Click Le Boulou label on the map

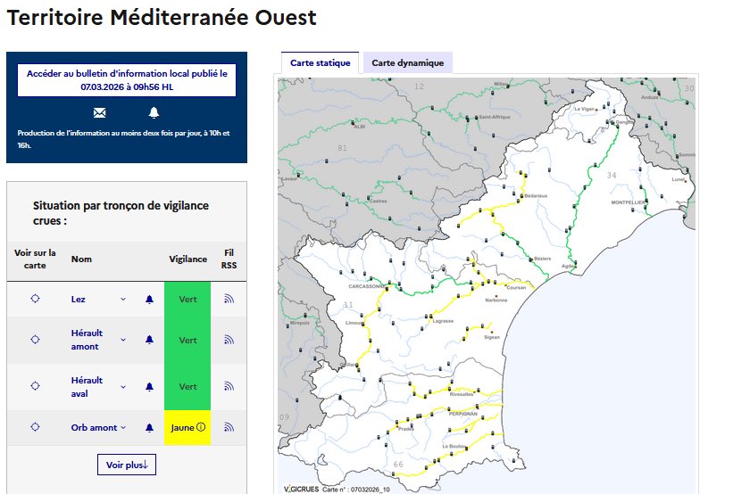click(454, 447)
